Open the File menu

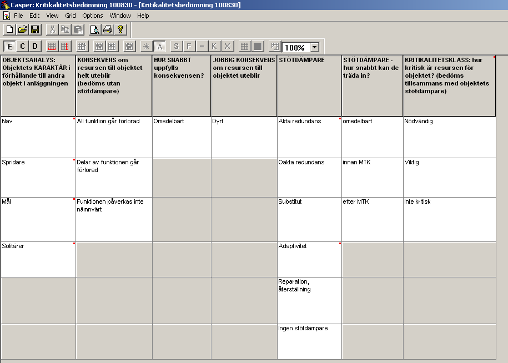18,16
